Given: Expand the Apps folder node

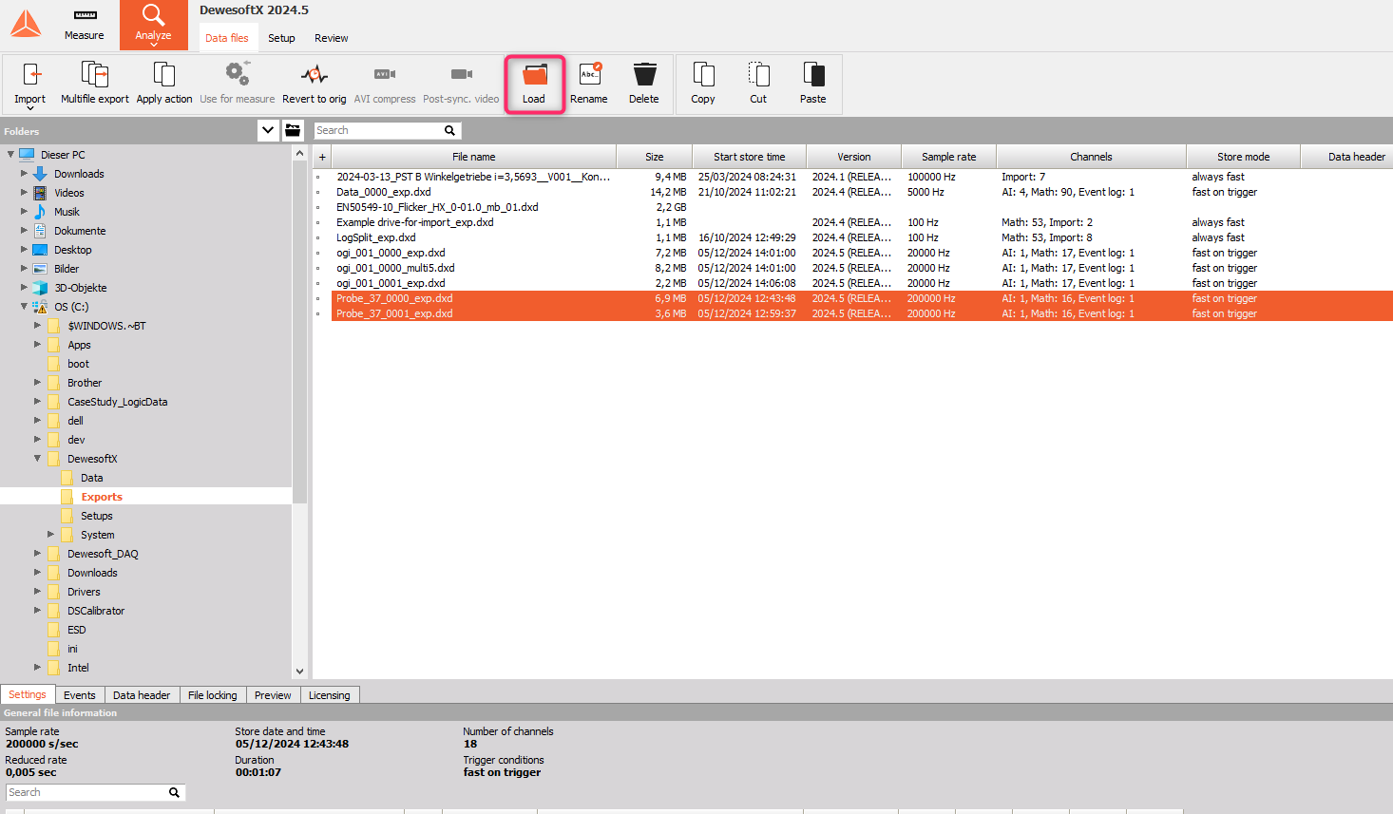Looking at the screenshot, I should pos(37,345).
